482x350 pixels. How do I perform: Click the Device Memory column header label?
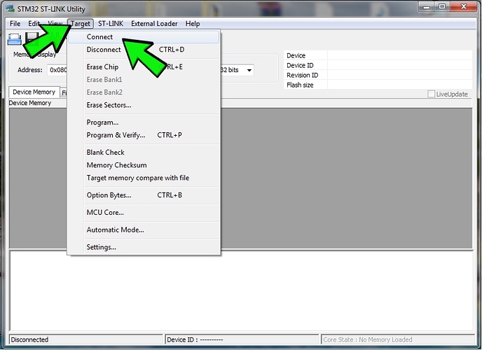tap(30, 103)
